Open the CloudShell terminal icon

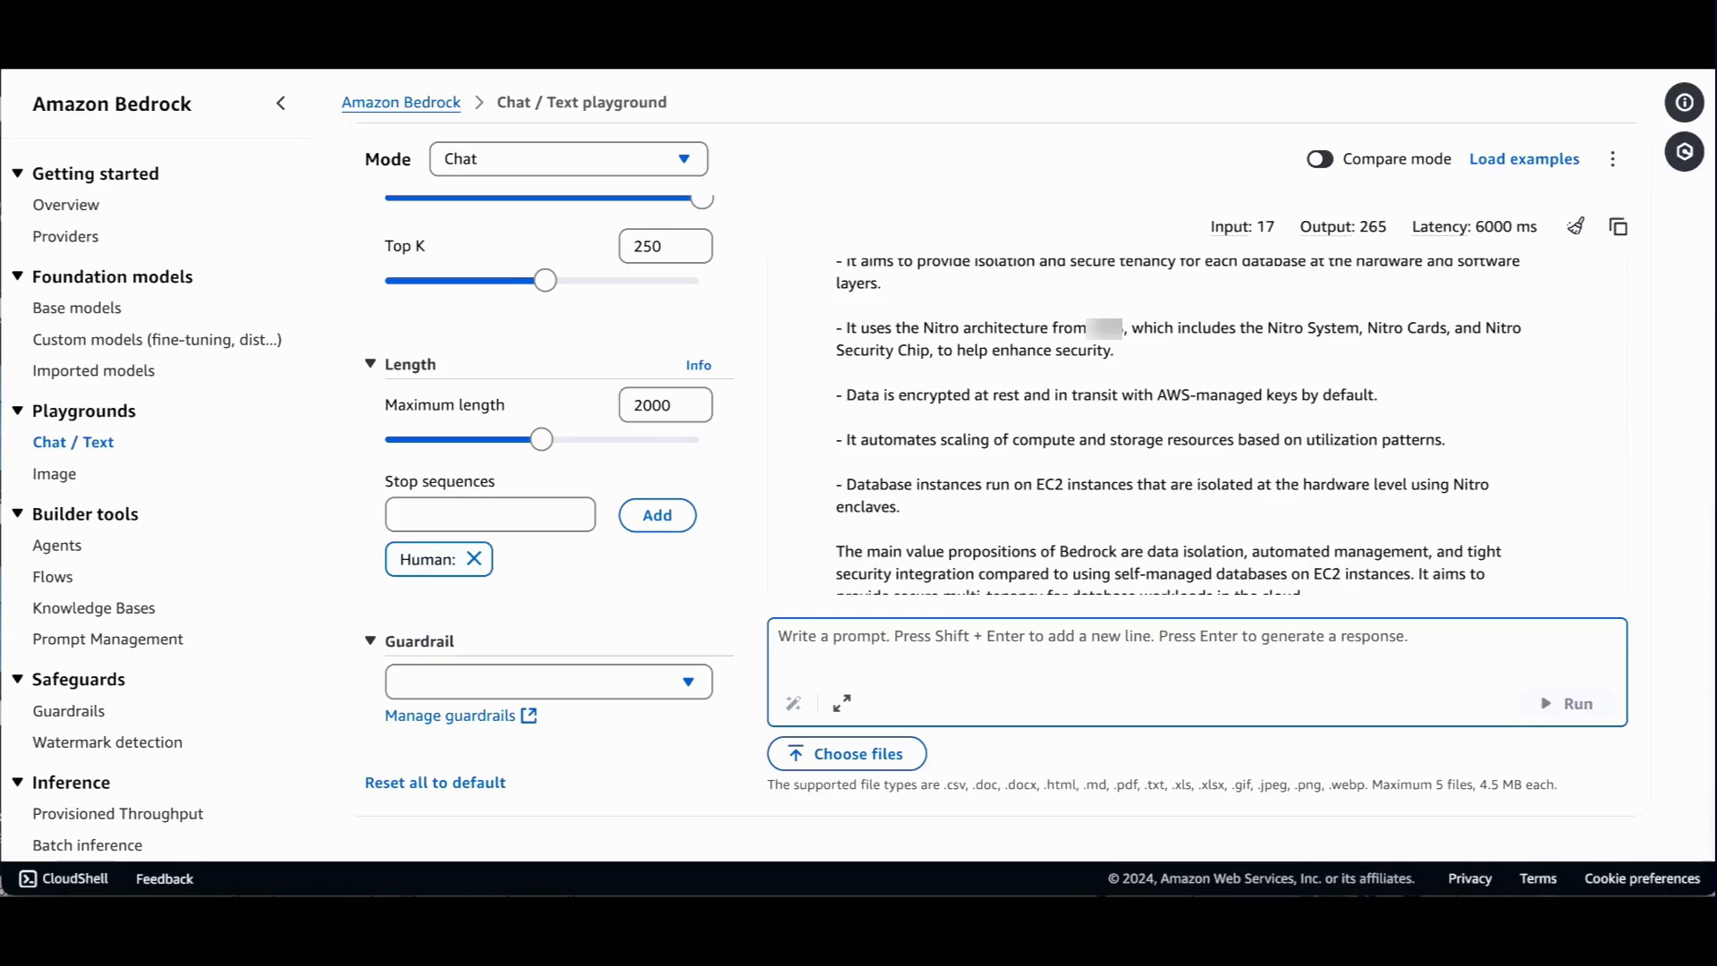[29, 878]
